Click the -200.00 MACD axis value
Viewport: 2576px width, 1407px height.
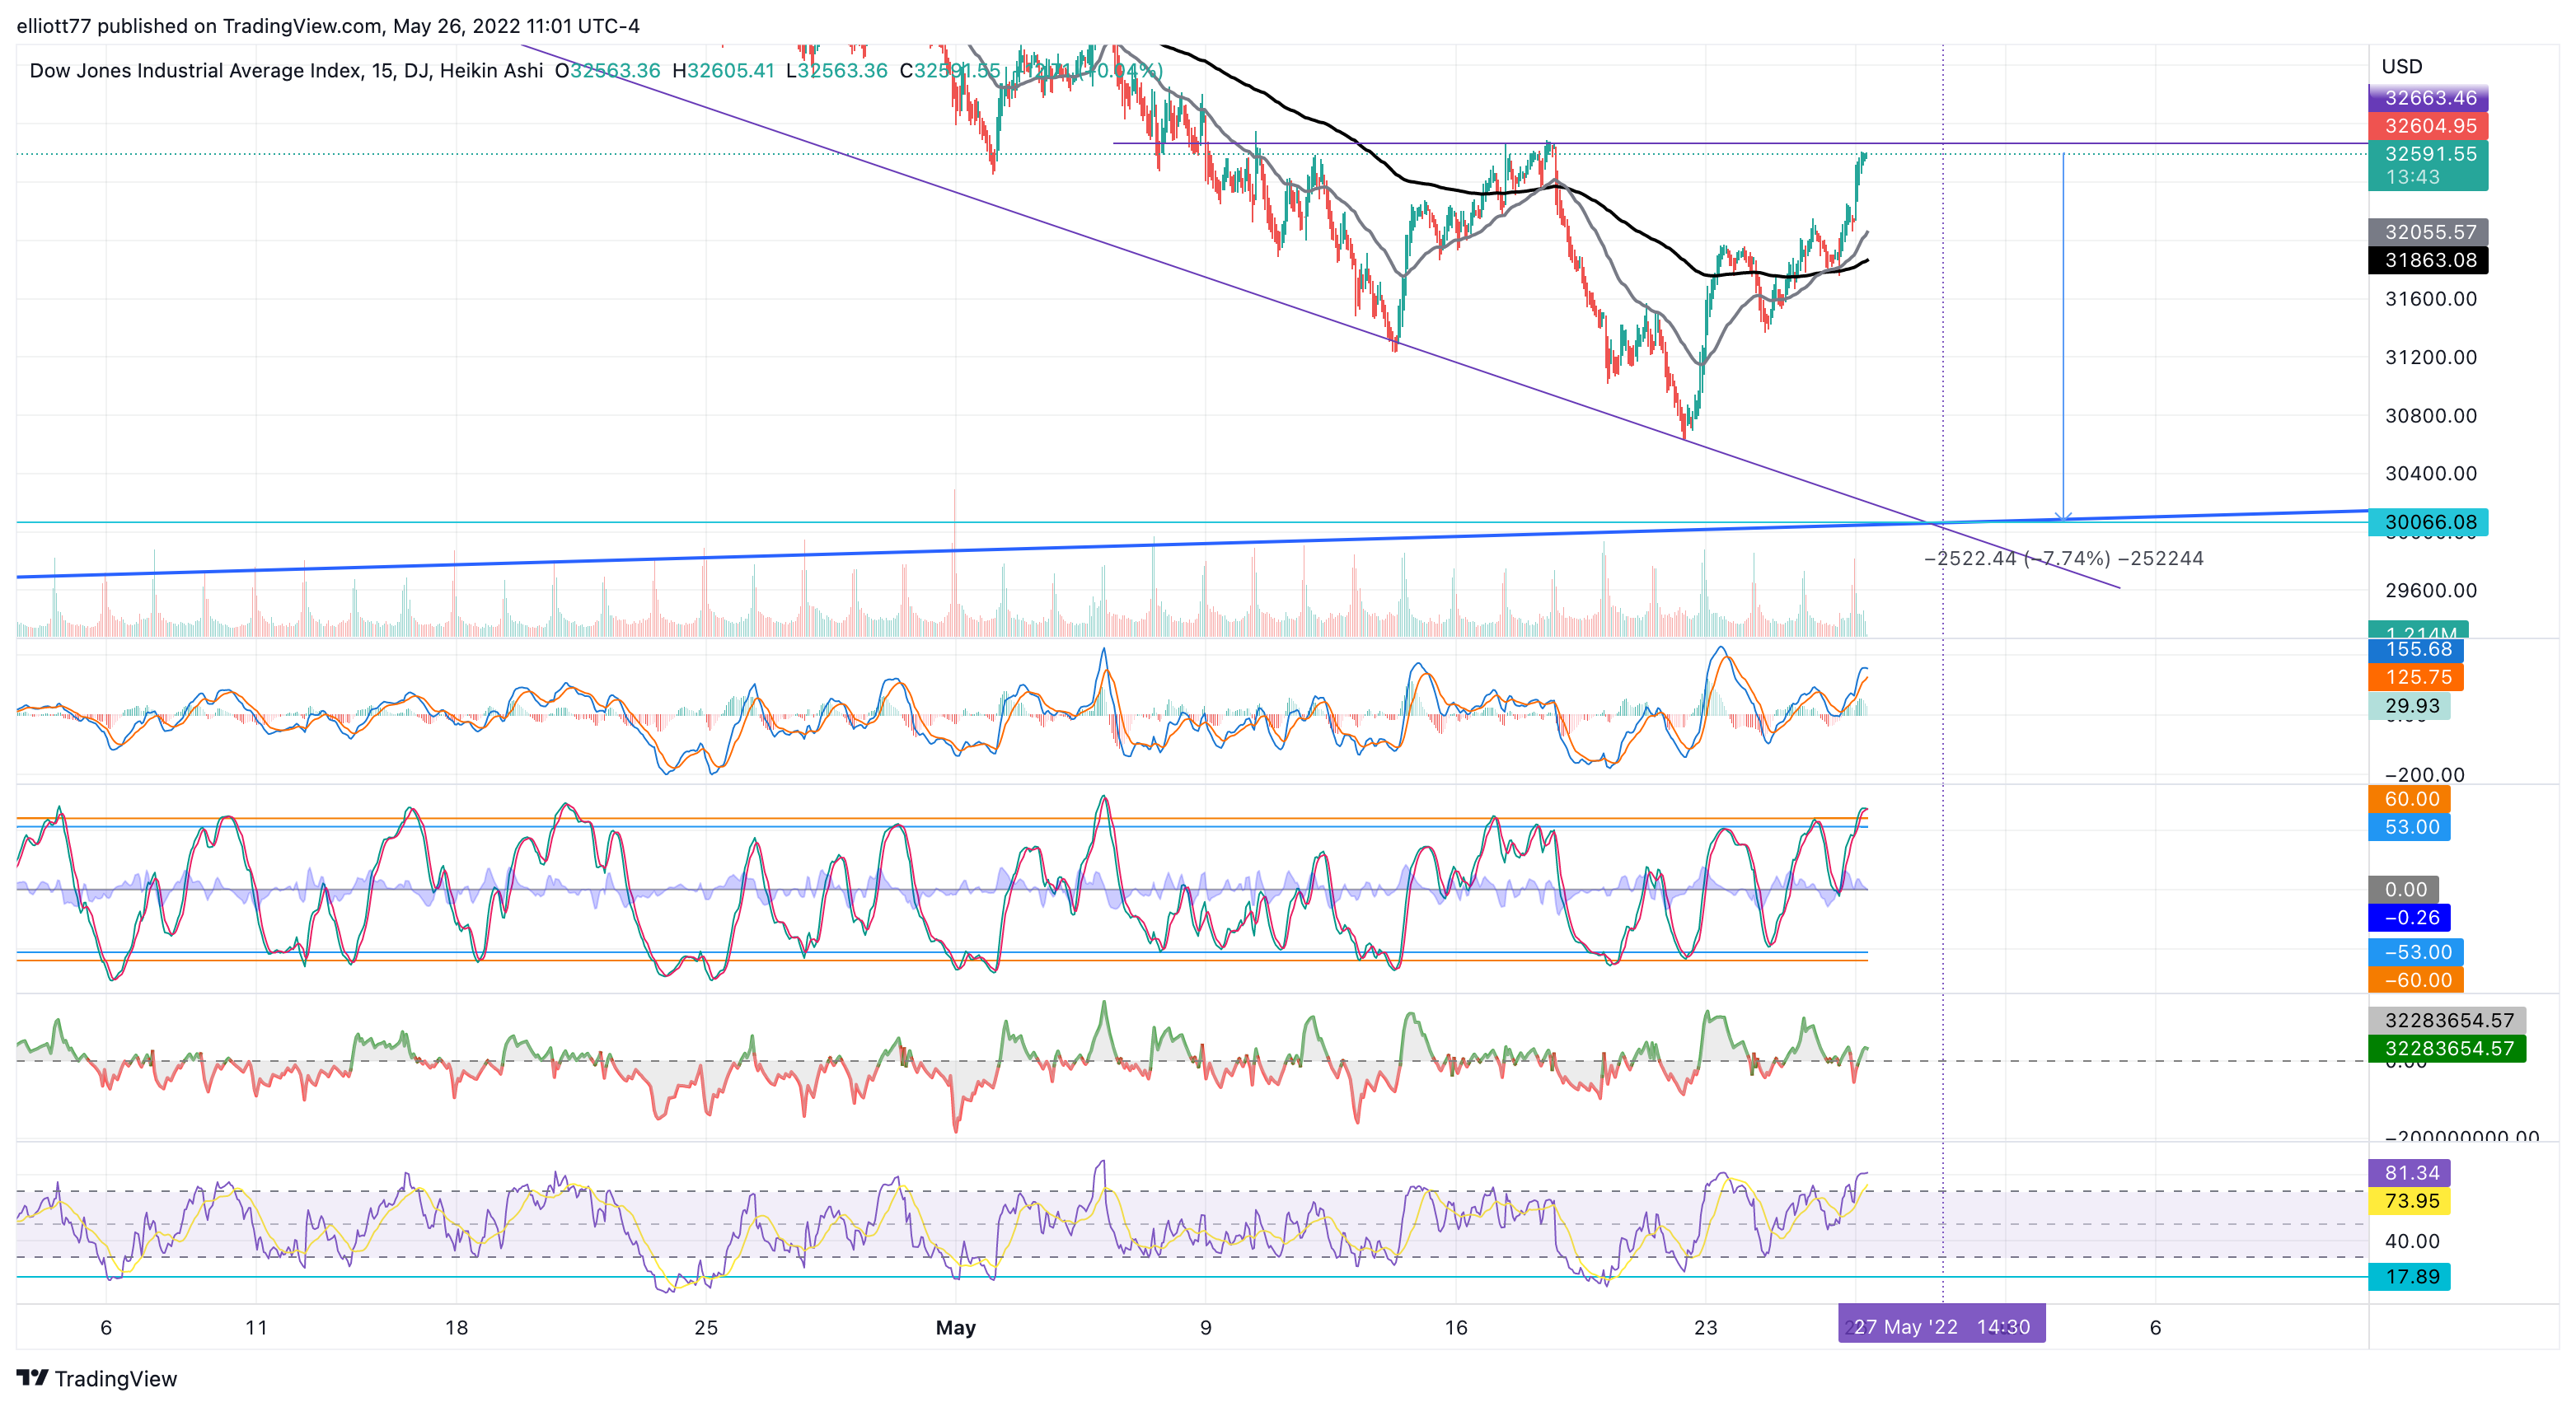2425,775
